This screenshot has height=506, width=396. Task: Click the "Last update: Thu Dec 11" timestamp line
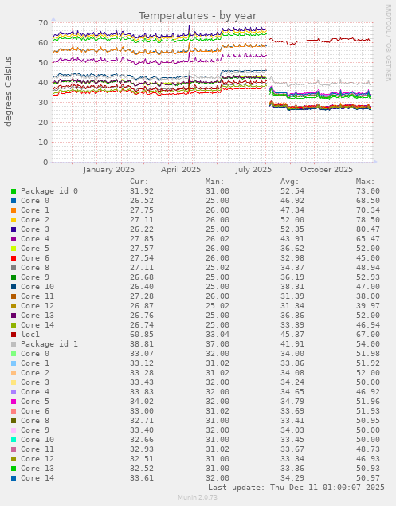(x=296, y=488)
